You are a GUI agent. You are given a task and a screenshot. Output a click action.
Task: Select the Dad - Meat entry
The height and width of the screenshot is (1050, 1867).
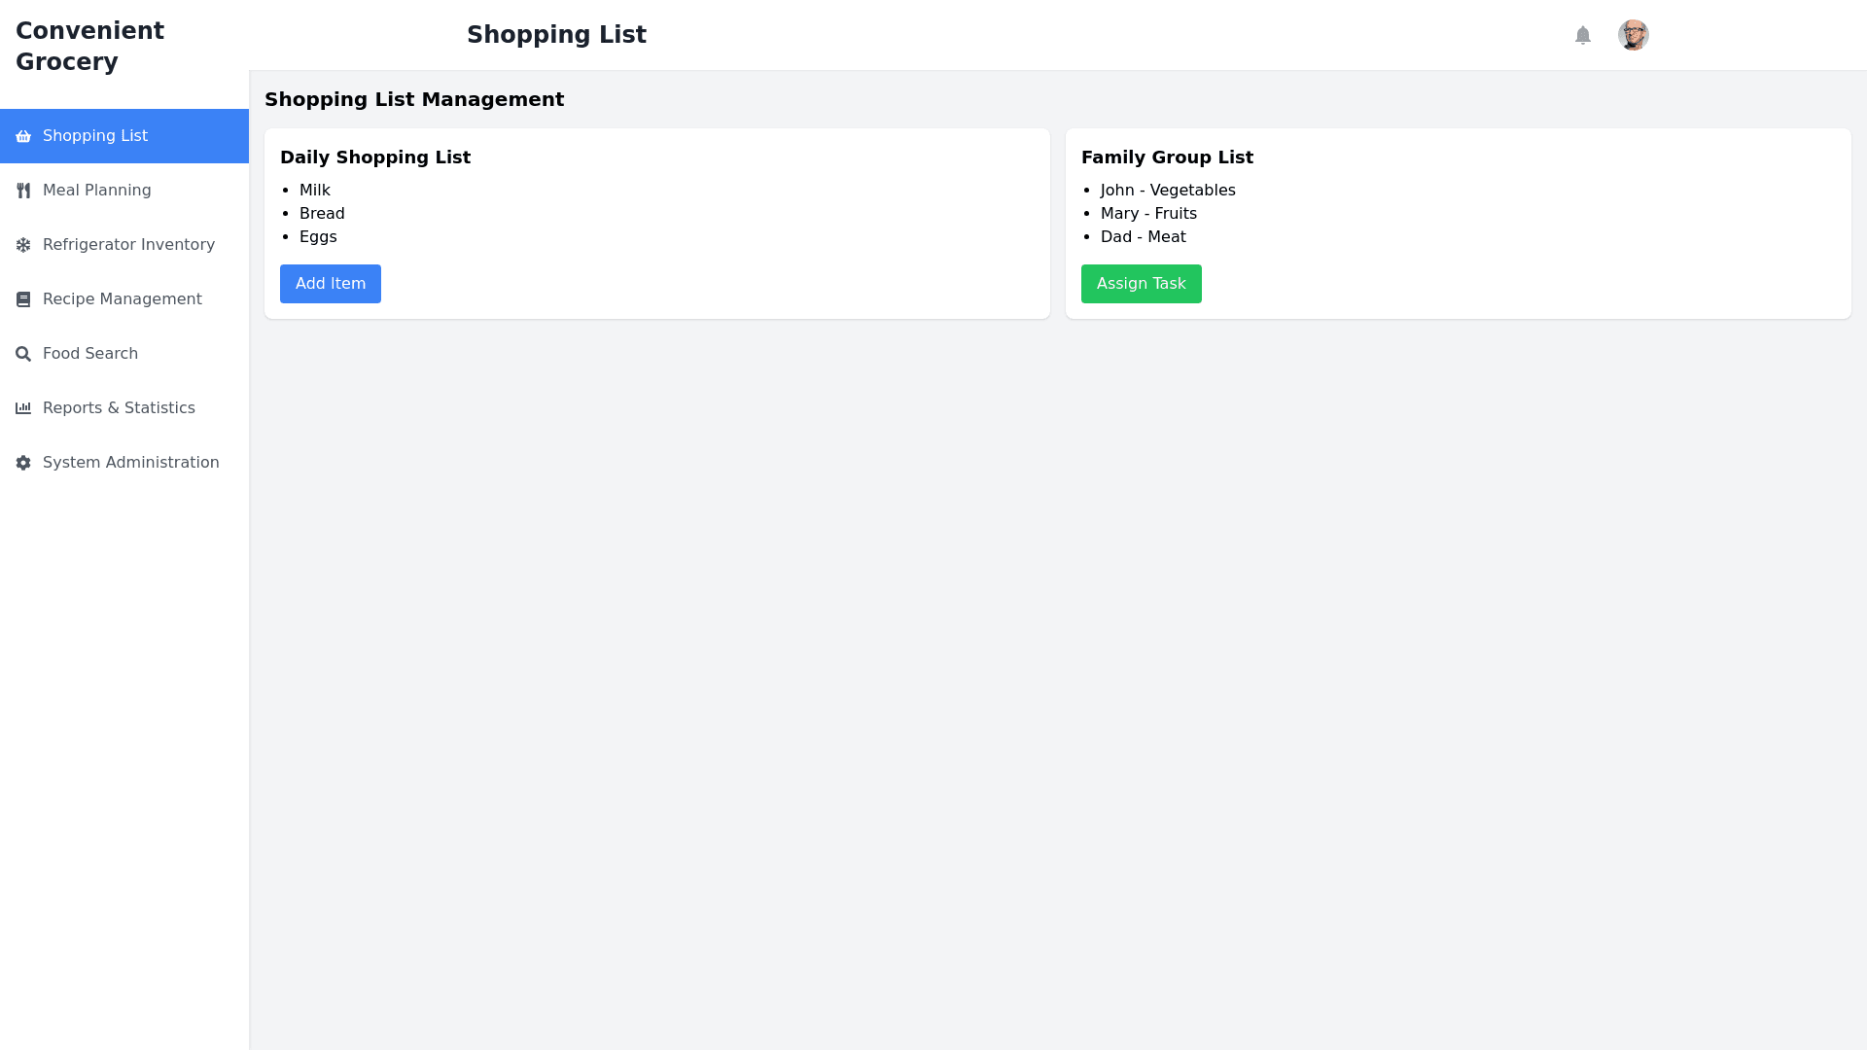[1144, 237]
